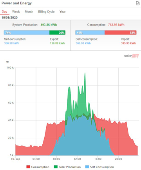Click the 04:00 x-axis label
The height and width of the screenshot is (170, 141).
[36, 159]
